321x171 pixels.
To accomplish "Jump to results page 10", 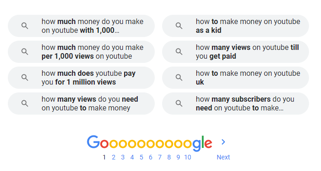I will (x=188, y=157).
